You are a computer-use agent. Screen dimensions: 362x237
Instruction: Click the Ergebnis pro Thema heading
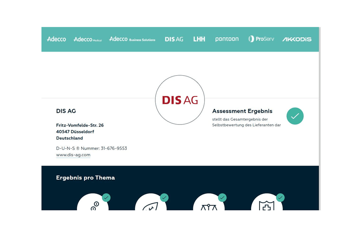(x=85, y=178)
